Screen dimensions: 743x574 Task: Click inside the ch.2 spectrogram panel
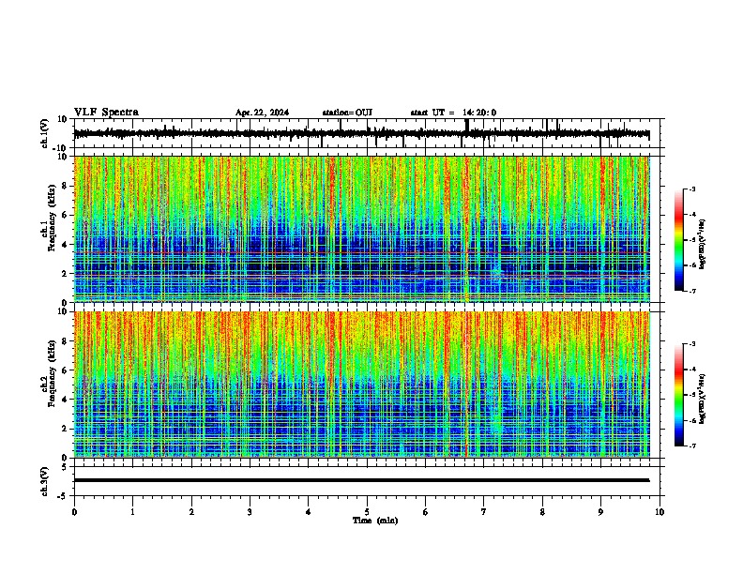pyautogui.click(x=362, y=385)
